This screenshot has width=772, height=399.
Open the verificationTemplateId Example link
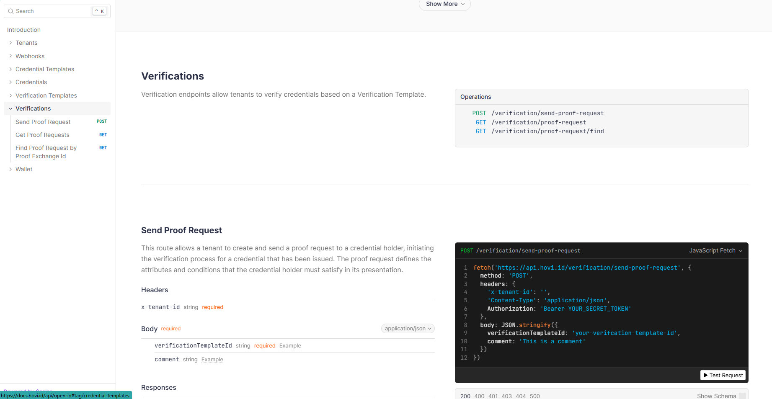click(290, 346)
